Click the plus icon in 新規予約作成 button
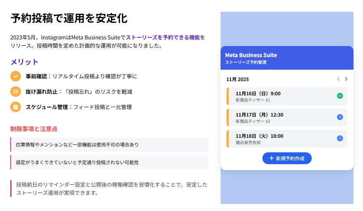363x211 pixels. 271,158
